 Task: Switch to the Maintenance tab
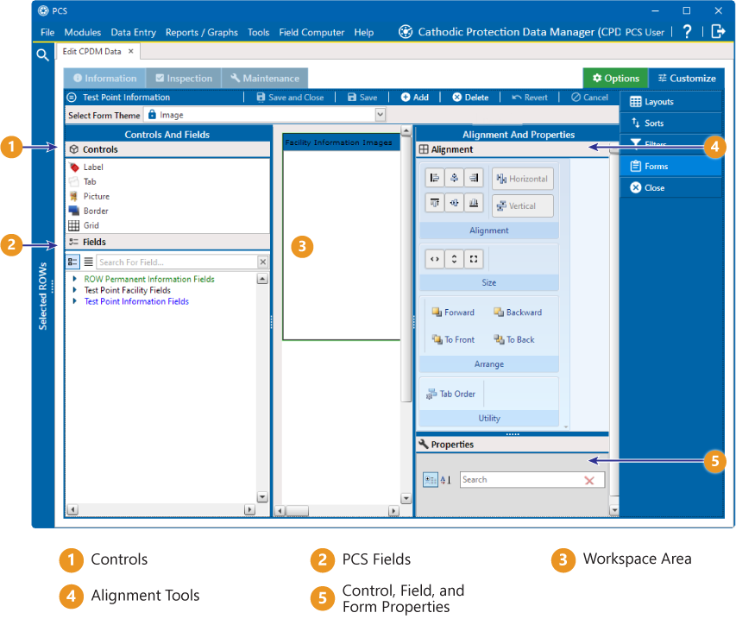265,79
